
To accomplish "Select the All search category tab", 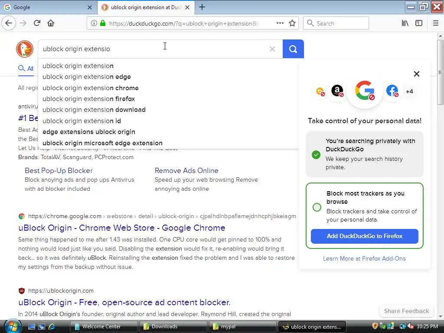I will tap(26, 69).
